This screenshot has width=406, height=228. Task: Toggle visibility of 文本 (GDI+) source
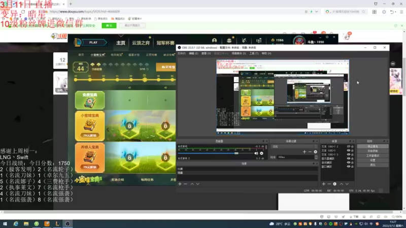click(349, 150)
